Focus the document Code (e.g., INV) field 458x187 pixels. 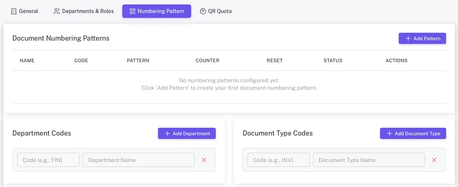point(279,160)
